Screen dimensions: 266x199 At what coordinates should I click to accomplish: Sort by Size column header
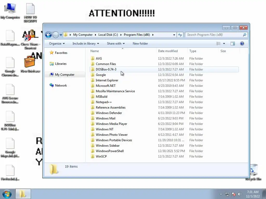[229, 51]
